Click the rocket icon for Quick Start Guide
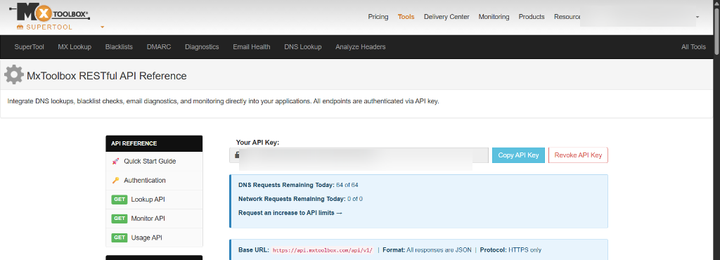 116,162
